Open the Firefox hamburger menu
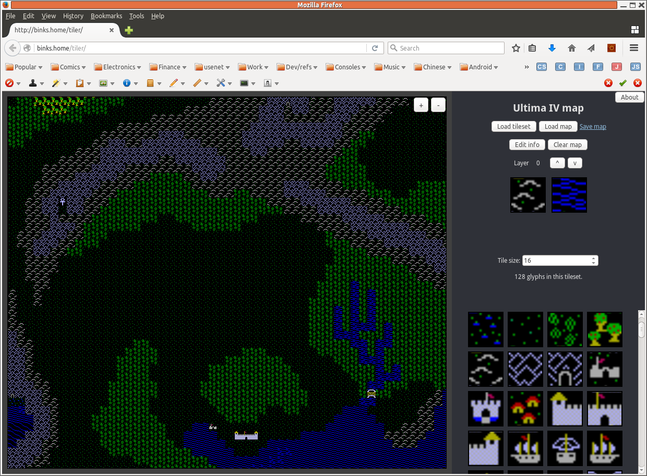 click(634, 48)
